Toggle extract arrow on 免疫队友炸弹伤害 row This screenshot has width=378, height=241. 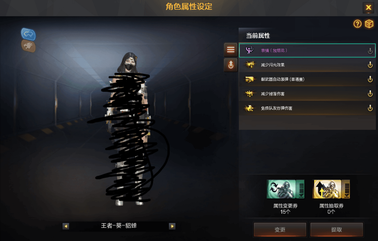[x=370, y=108]
